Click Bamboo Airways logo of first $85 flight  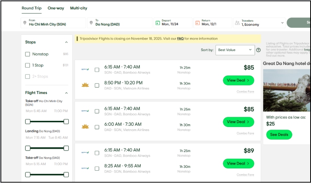[85, 69]
